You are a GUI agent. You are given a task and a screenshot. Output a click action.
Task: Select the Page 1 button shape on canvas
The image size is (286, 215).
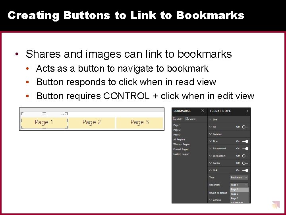[x=44, y=122]
